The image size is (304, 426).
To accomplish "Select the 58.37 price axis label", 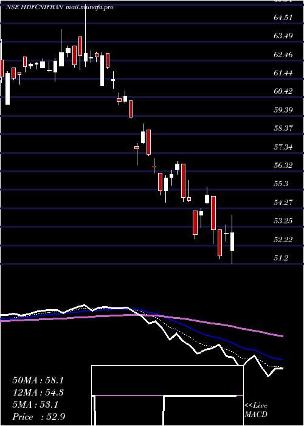I will point(283,128).
